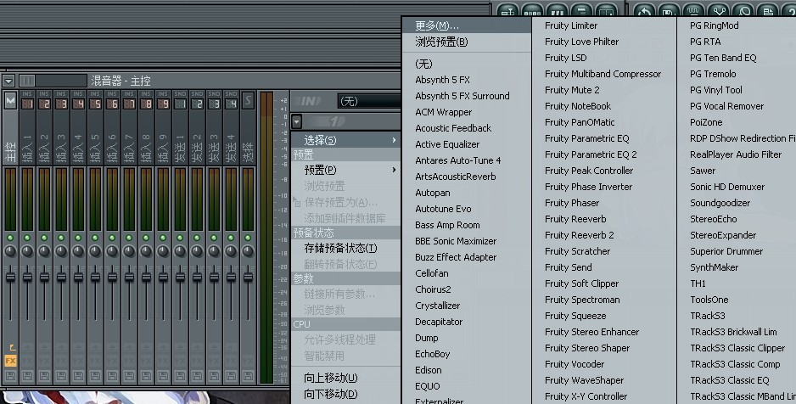Click the save disk icon on insert 4 track
Image resolution: width=796 pixels, height=404 pixels.
[x=78, y=376]
